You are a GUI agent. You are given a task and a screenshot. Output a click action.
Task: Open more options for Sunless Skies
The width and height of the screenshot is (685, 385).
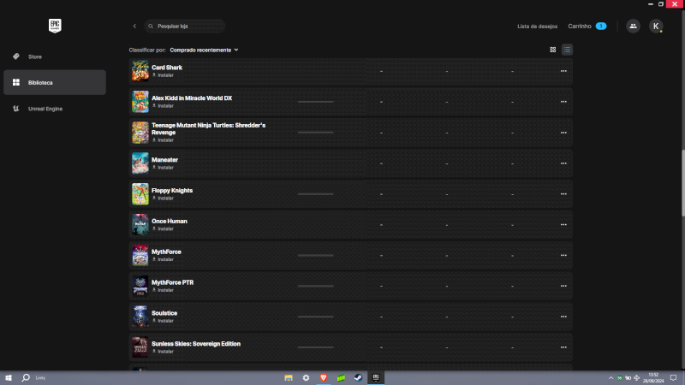tap(563, 347)
